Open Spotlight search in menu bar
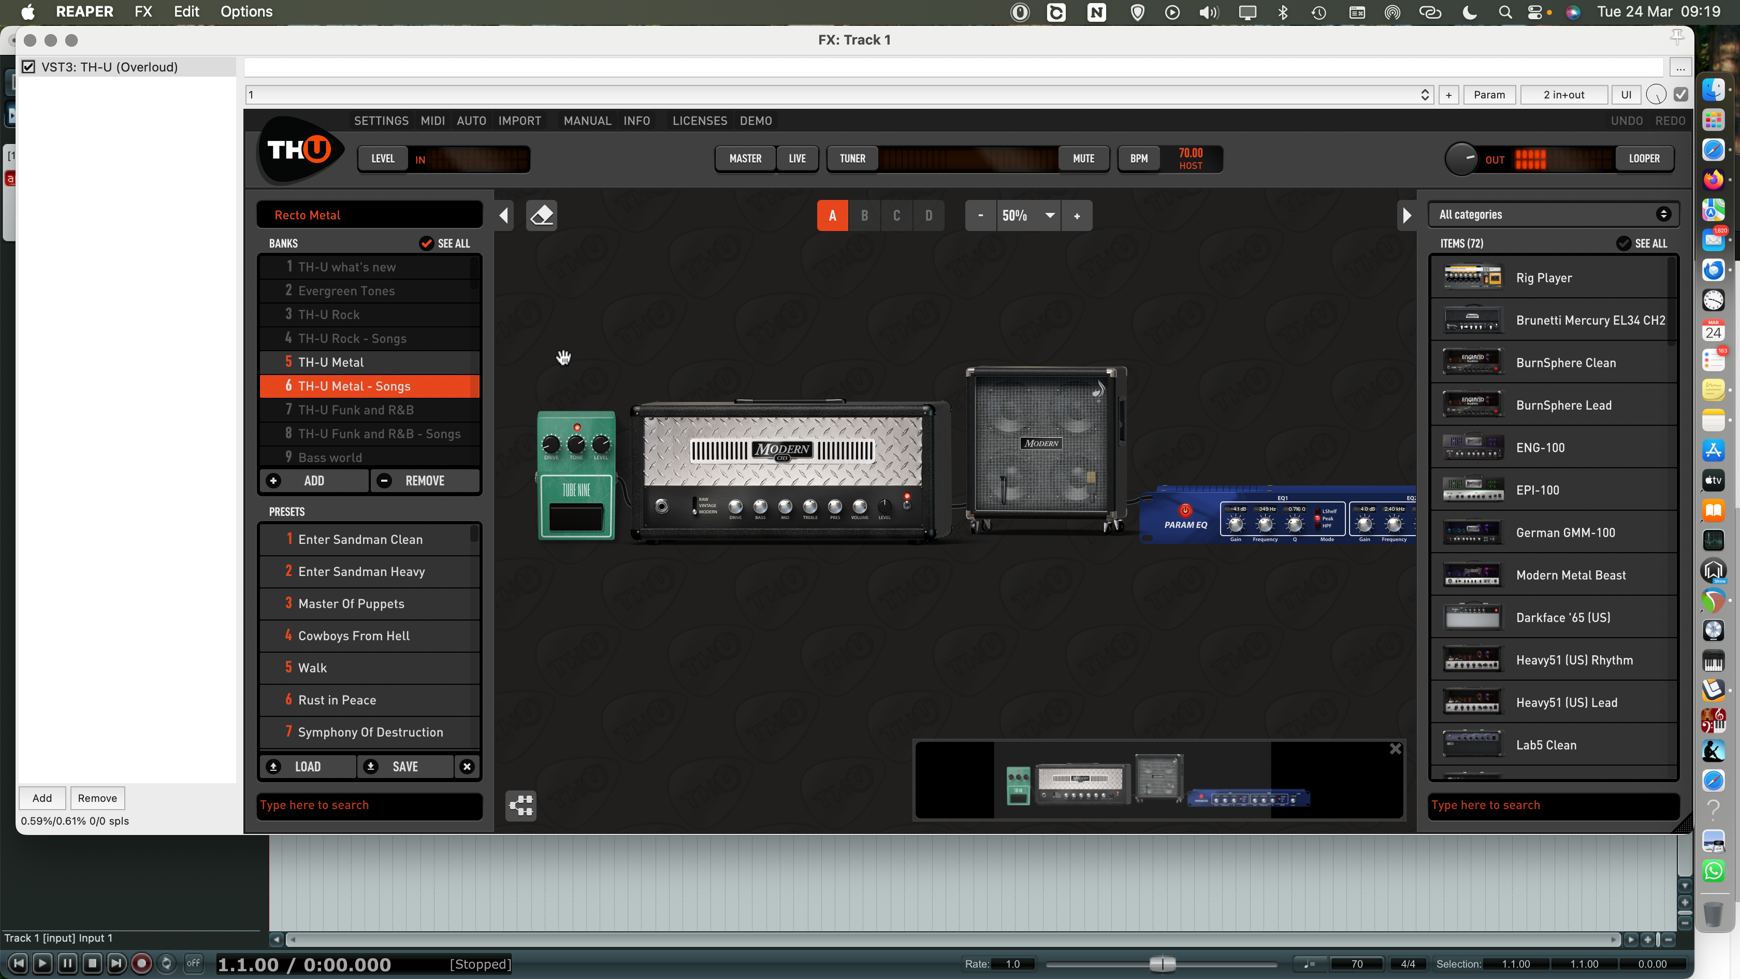 (1504, 12)
